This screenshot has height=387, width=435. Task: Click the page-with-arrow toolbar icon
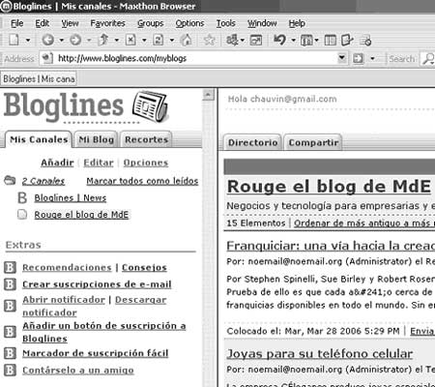[347, 41]
